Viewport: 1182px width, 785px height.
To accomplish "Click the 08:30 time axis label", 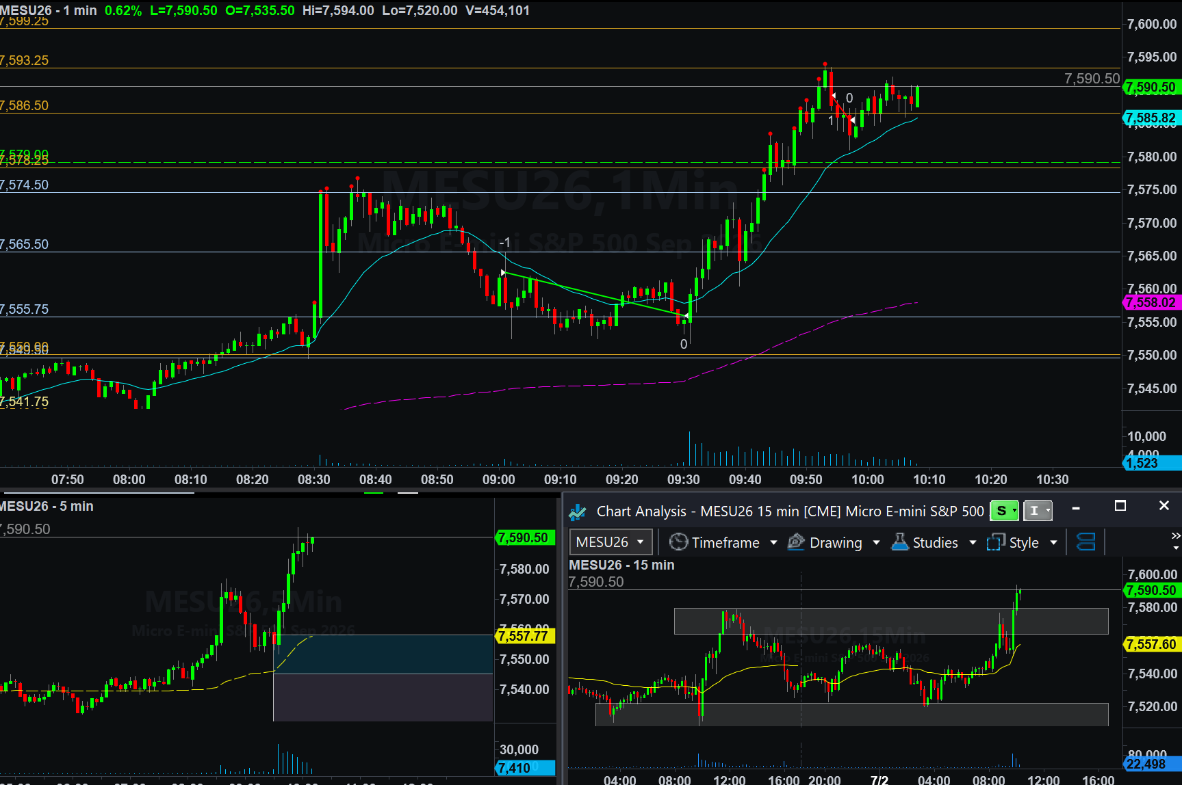I will 313,479.
